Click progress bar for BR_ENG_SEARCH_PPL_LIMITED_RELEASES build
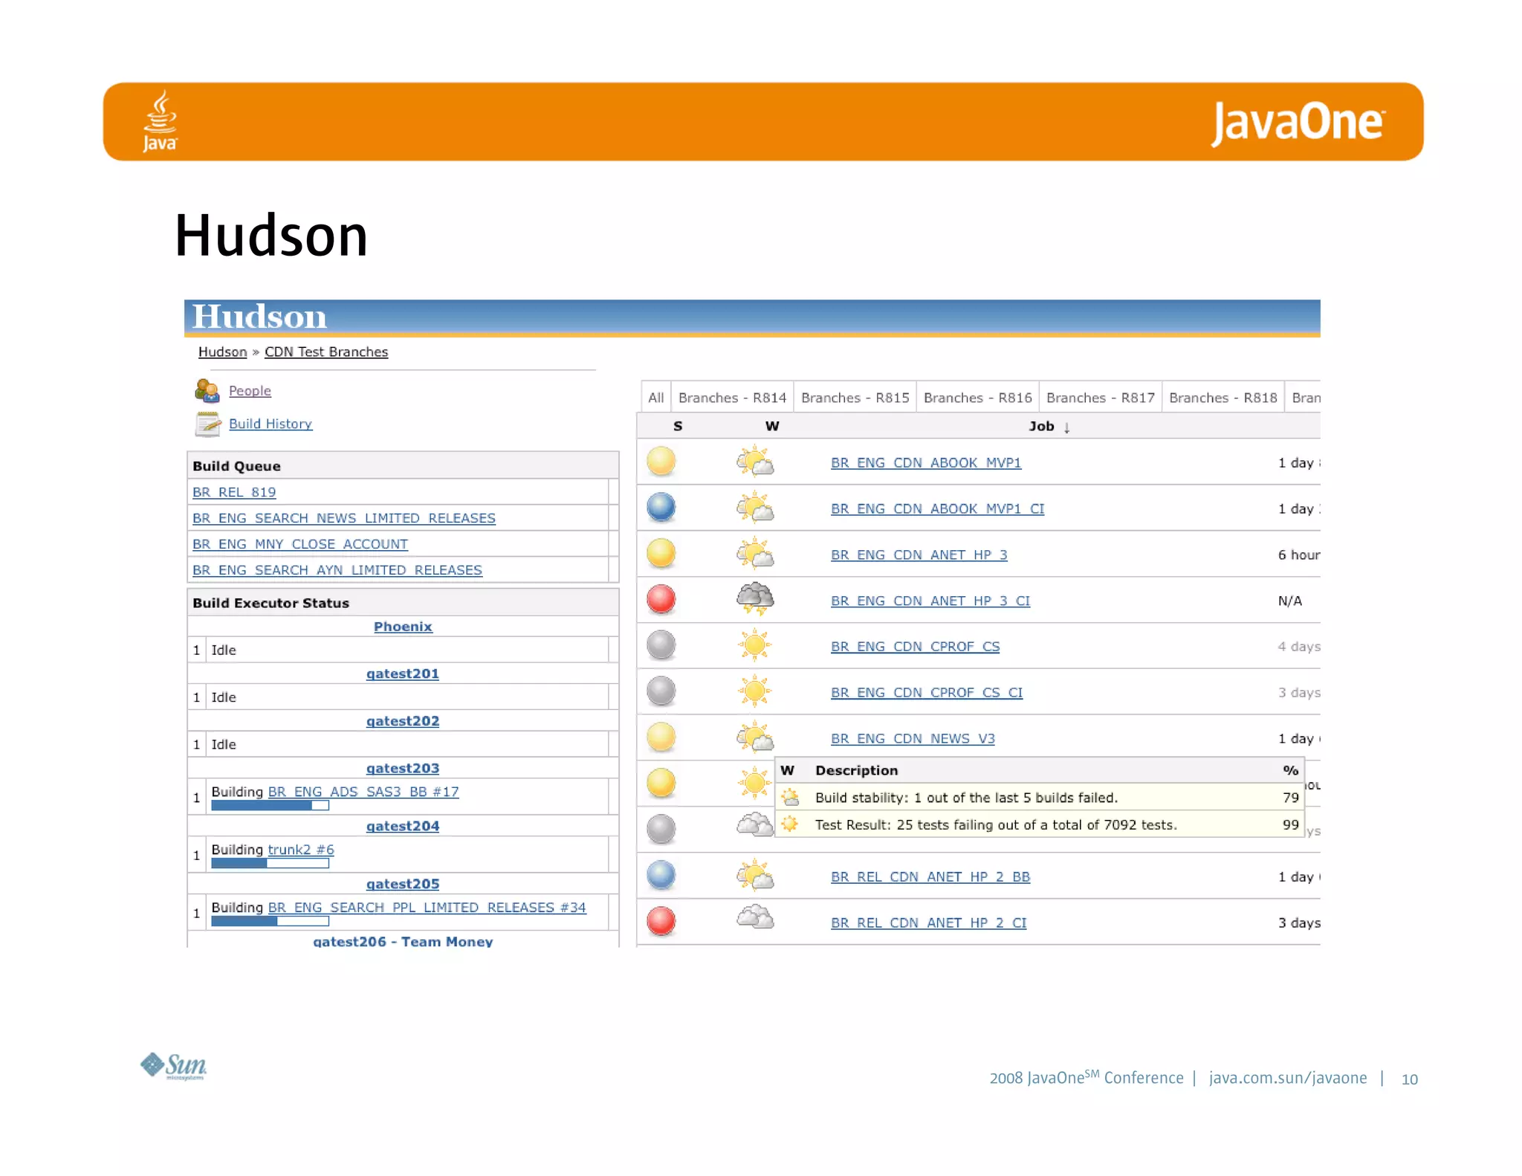1522x1176 pixels. click(270, 922)
